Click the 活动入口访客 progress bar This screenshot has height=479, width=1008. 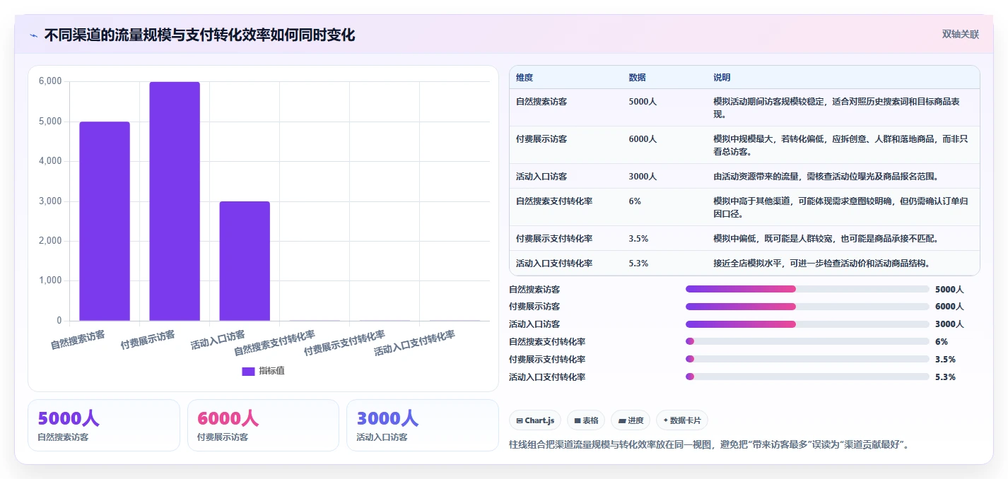[x=807, y=324]
